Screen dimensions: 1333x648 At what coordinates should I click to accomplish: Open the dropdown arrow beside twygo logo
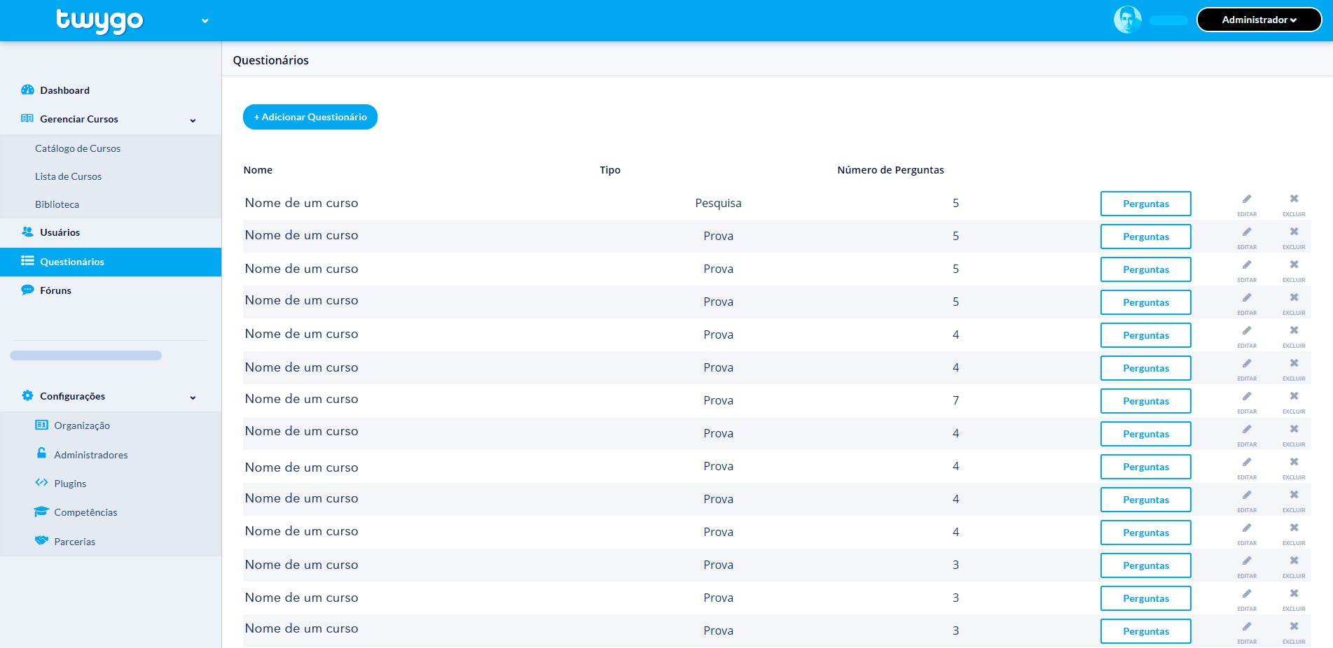pyautogui.click(x=205, y=21)
